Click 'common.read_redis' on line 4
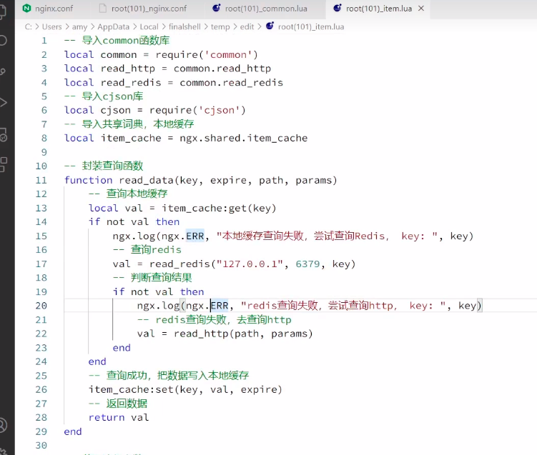The height and width of the screenshot is (455, 537). 232,82
